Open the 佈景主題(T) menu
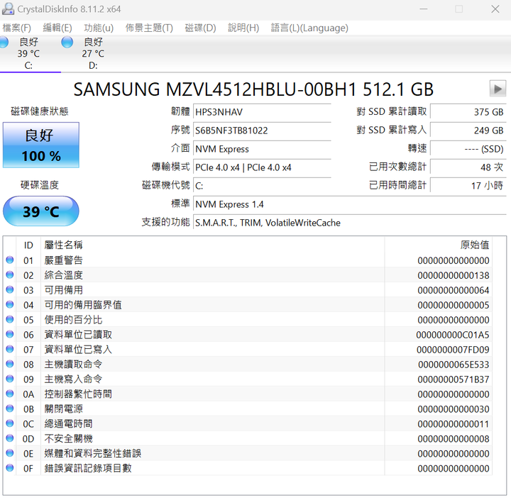The image size is (511, 500). pyautogui.click(x=149, y=28)
